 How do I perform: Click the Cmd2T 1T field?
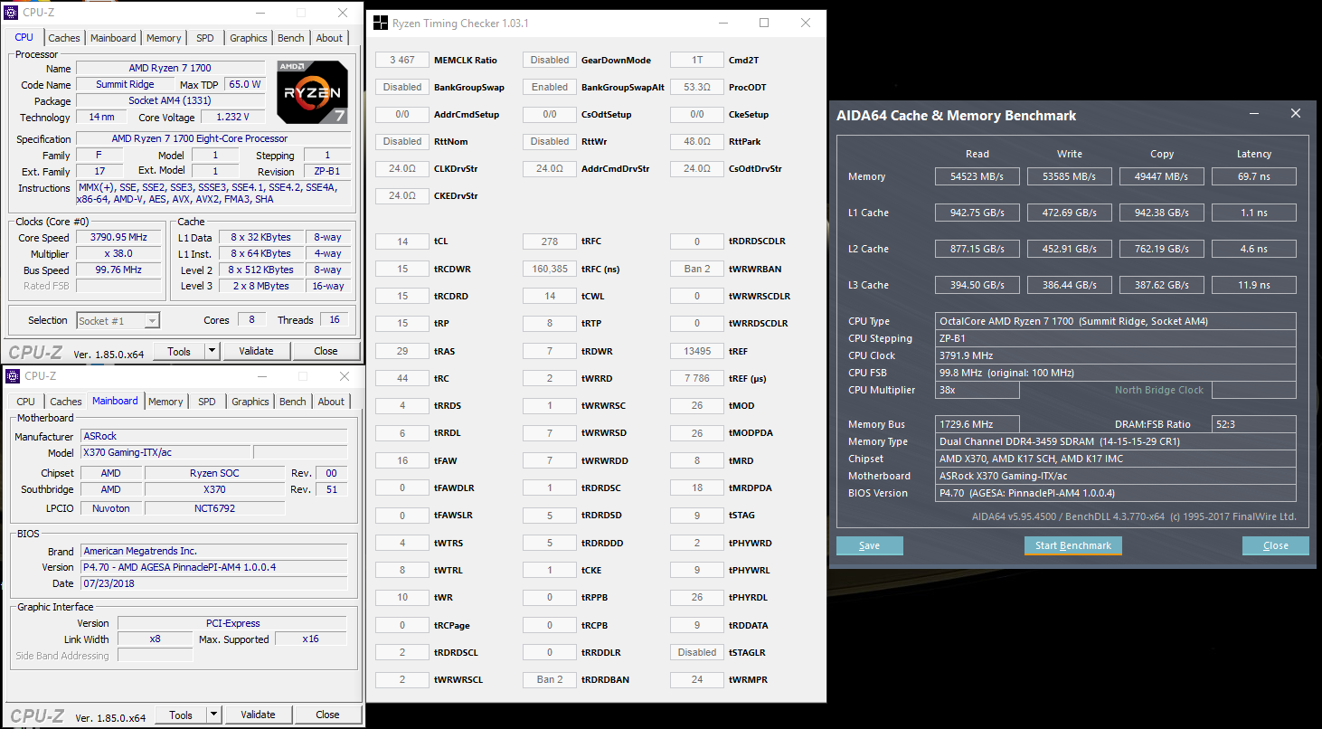(x=697, y=60)
